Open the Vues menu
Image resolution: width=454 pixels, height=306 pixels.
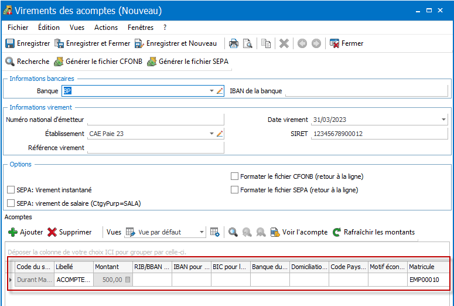point(77,28)
